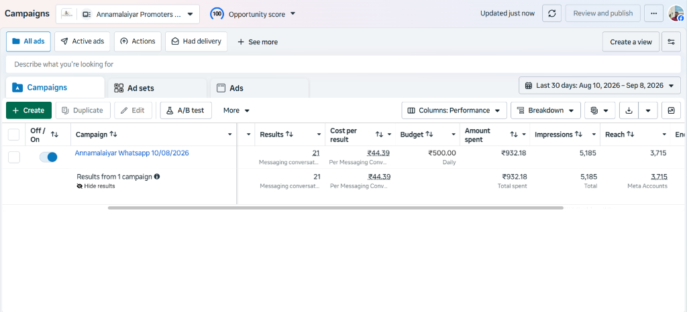Open the Impressions column dropdown arrow
This screenshot has height=312, width=687.
click(594, 135)
